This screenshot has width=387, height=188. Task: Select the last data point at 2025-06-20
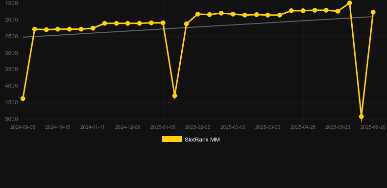click(373, 12)
